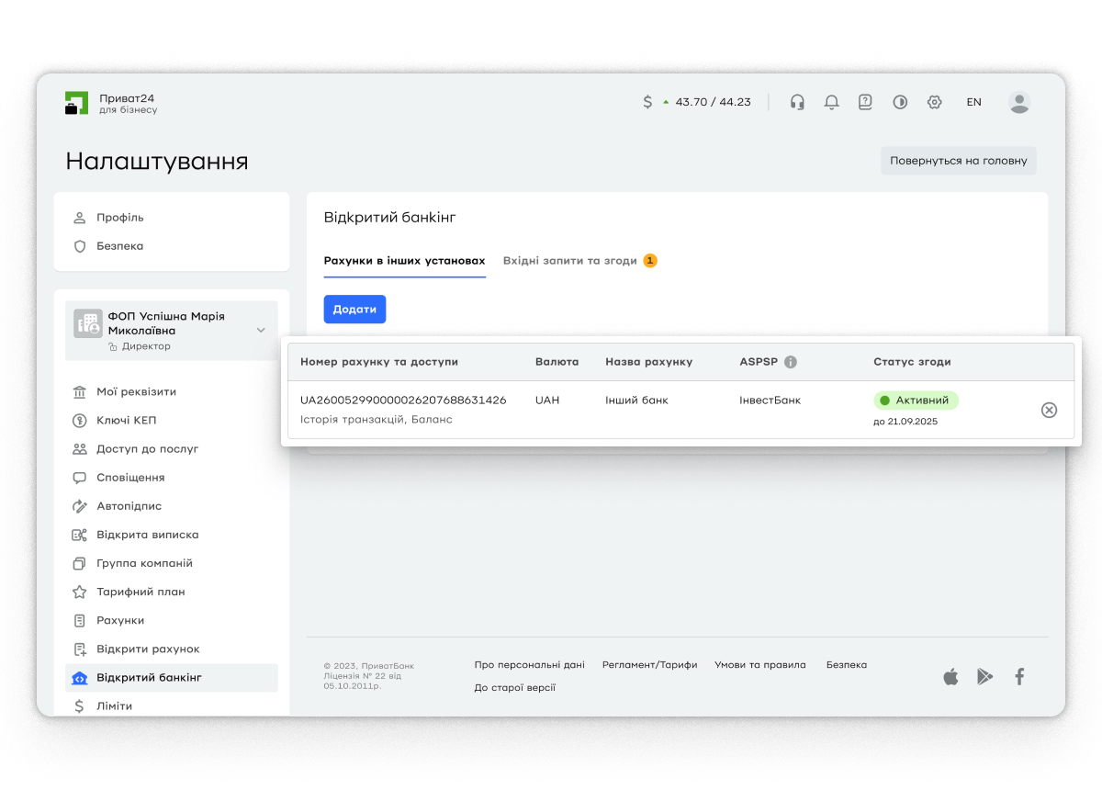Open the help question-mark book icon
The image size is (1102, 790).
point(865,102)
